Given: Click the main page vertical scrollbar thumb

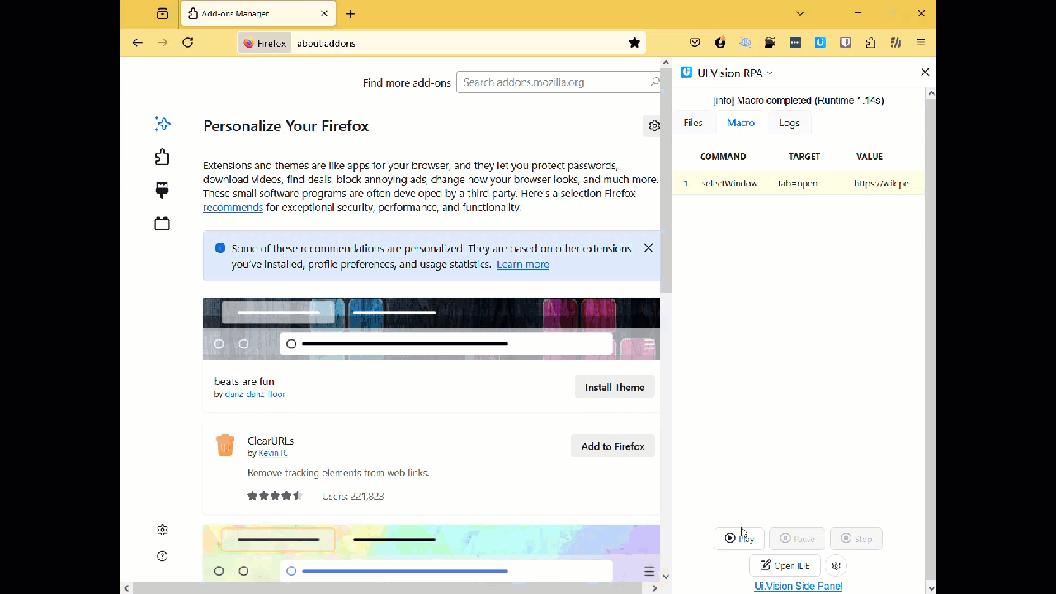Looking at the screenshot, I should (x=666, y=181).
